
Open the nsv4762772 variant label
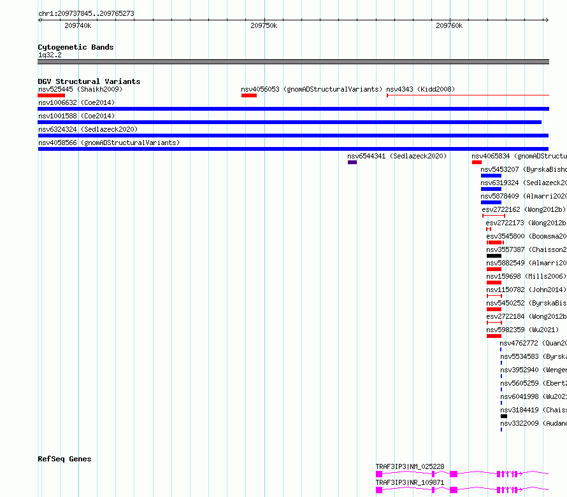point(533,343)
